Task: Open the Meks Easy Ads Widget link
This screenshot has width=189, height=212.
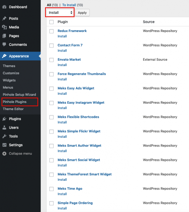Action: (76, 88)
